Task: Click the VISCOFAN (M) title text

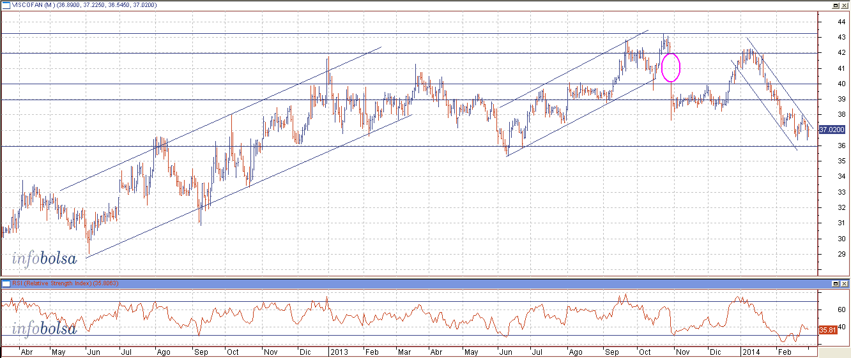Action: 35,5
